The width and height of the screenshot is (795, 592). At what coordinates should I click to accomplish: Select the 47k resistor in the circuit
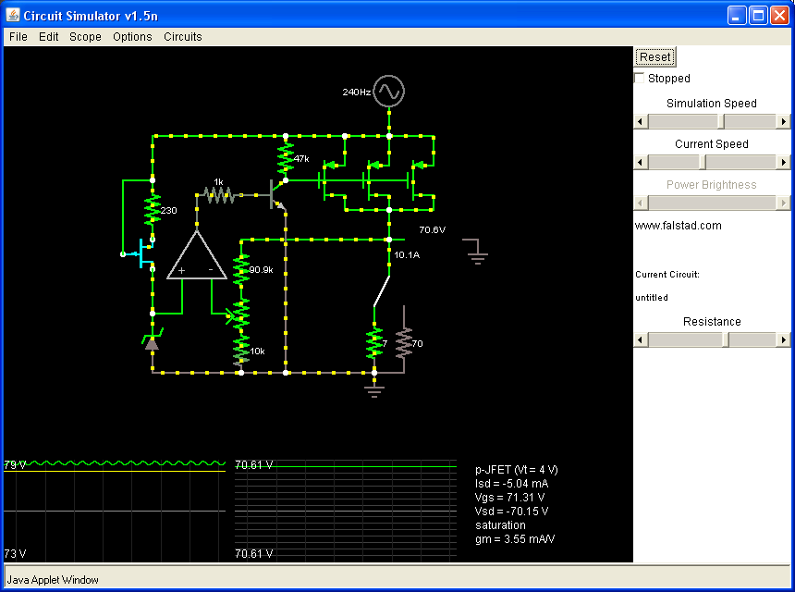pyautogui.click(x=286, y=158)
